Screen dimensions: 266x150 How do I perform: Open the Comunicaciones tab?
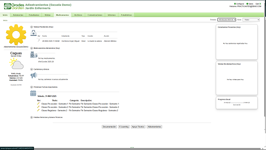95,15
